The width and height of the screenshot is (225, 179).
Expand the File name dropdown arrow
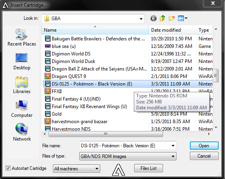point(173,146)
